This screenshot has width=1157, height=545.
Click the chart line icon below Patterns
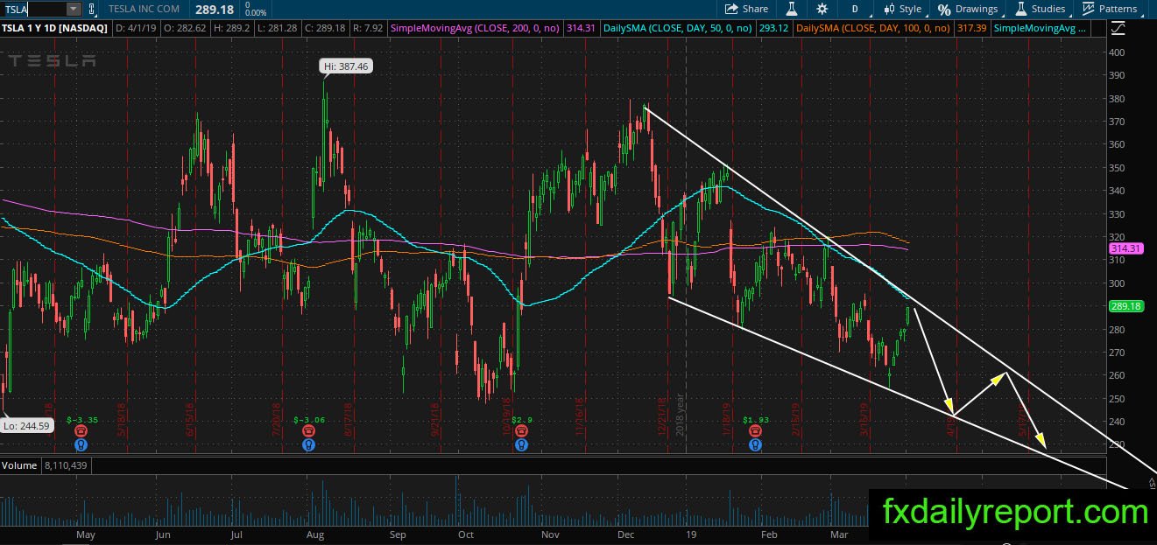coord(1118,28)
